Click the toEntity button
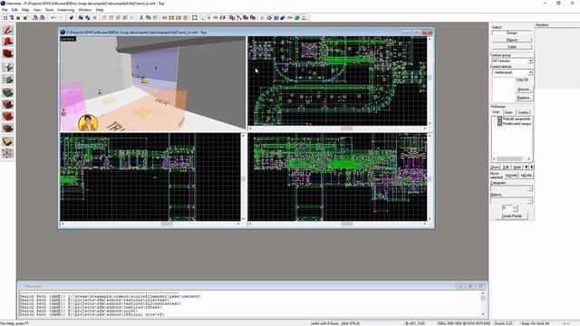This screenshot has width=580, height=326. tap(526, 175)
